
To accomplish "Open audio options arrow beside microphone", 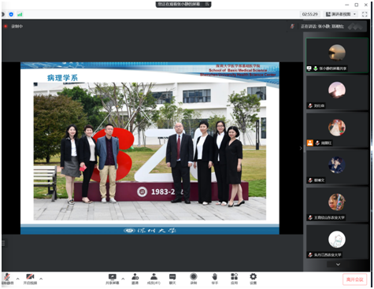I will tap(18, 279).
